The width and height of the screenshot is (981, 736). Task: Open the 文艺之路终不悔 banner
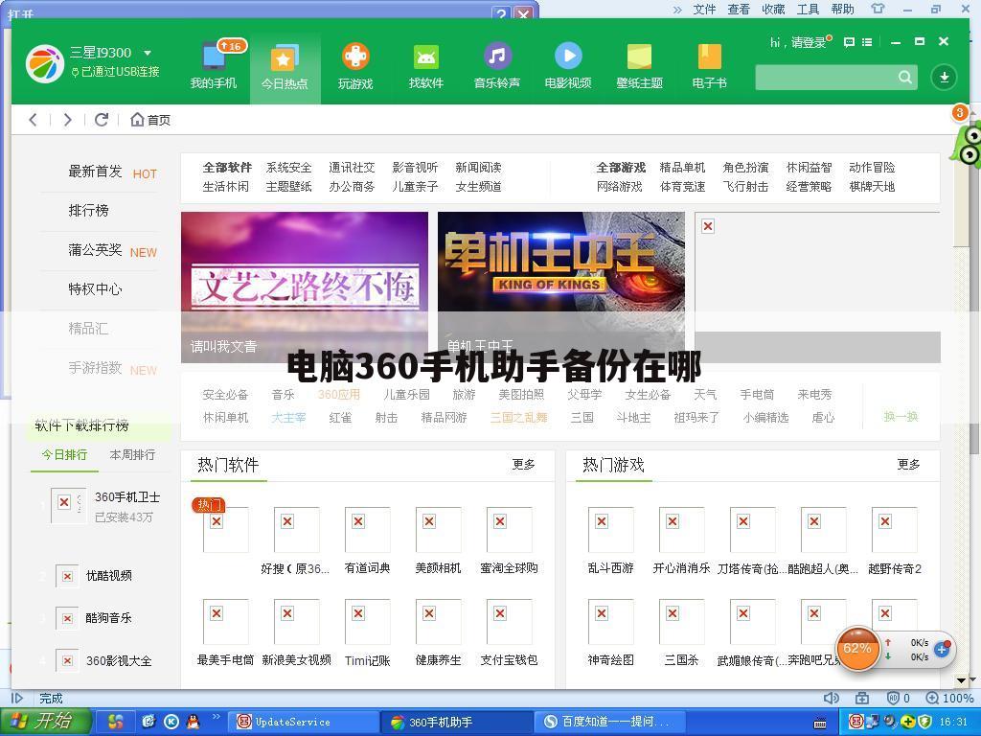[x=305, y=287]
